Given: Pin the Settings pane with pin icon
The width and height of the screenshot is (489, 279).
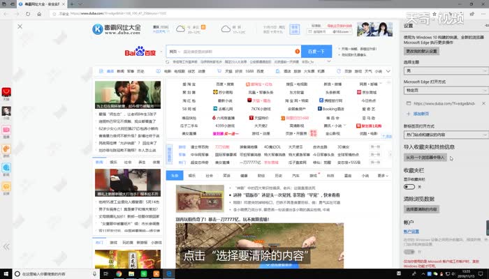Looking at the screenshot, I should pos(486,26).
